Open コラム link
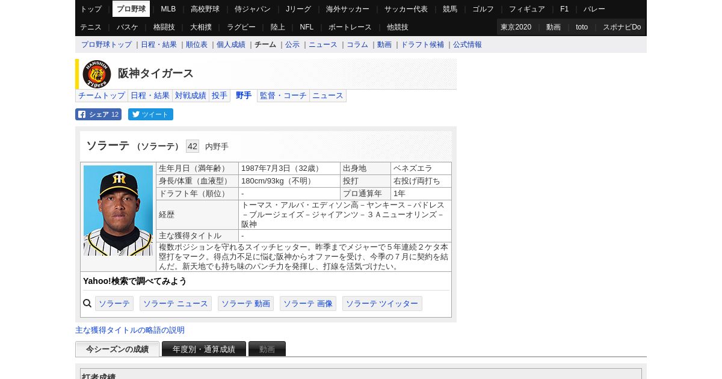 click(x=357, y=45)
